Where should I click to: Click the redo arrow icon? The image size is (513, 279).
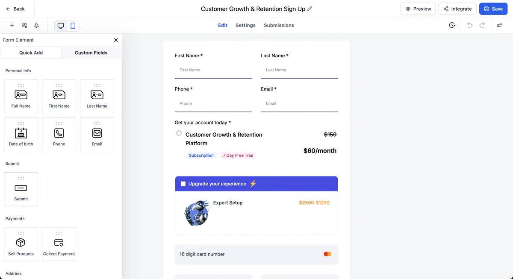point(482,26)
